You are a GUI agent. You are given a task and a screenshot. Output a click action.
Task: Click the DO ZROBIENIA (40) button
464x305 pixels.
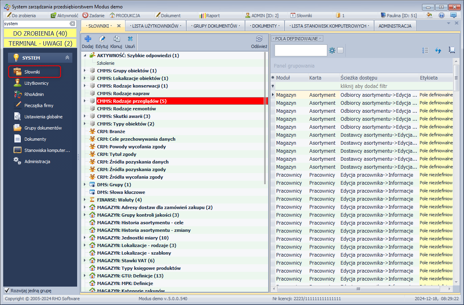pos(40,34)
